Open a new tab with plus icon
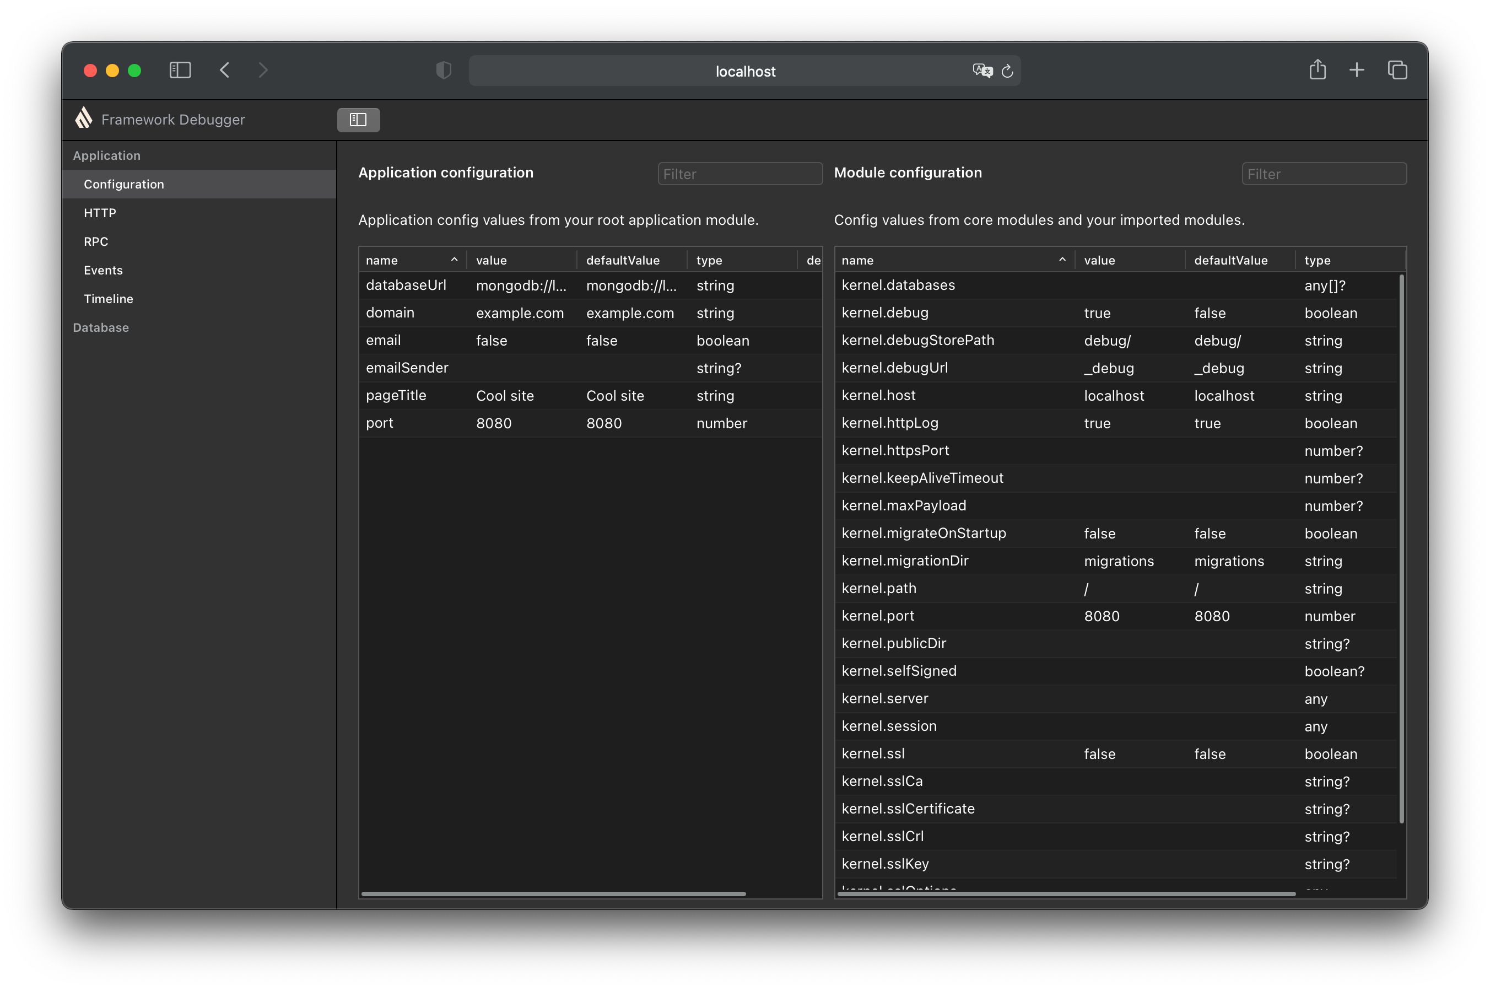The width and height of the screenshot is (1490, 991). tap(1357, 70)
